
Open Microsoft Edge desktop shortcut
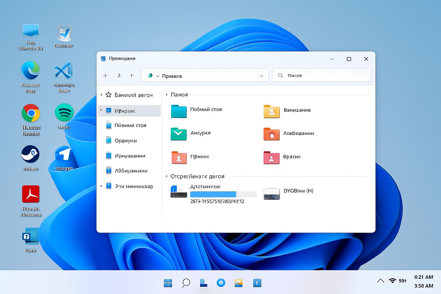click(30, 71)
